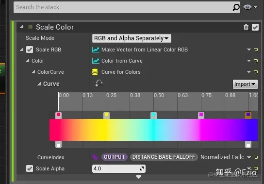Click the rainbow gradient bar
This screenshot has width=264, height=184.
[x=153, y=130]
